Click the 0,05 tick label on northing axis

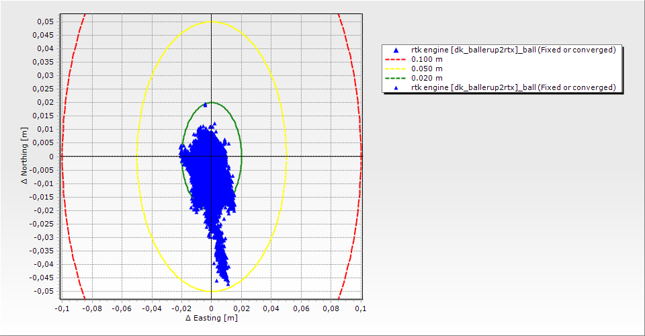coord(44,22)
